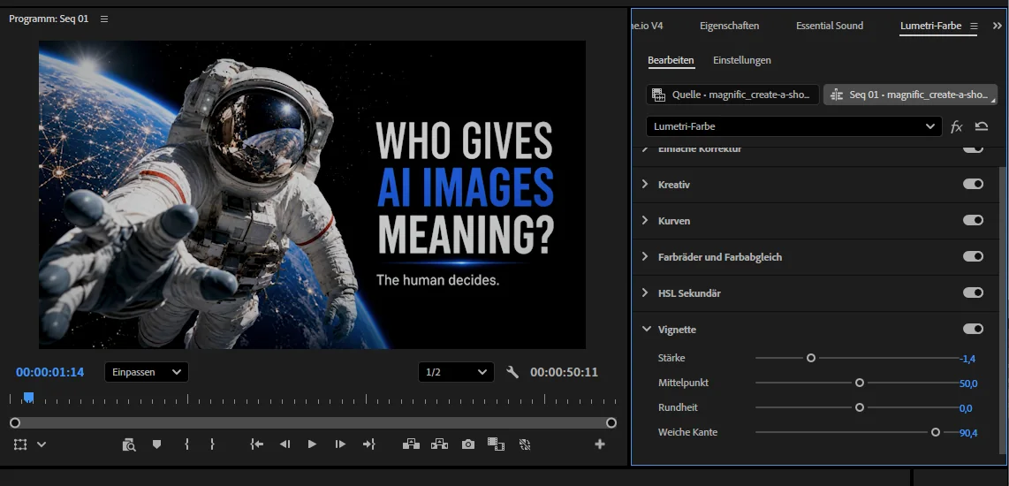Toggle the Einfache Korrektur section switch
The image size is (1009, 486).
973,148
